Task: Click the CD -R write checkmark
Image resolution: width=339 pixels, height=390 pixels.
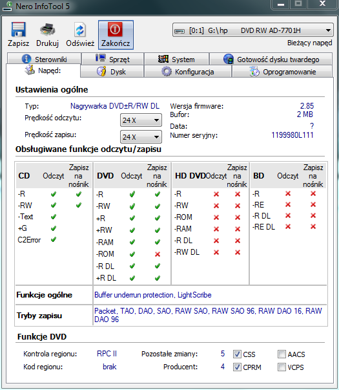Action: 79,194
